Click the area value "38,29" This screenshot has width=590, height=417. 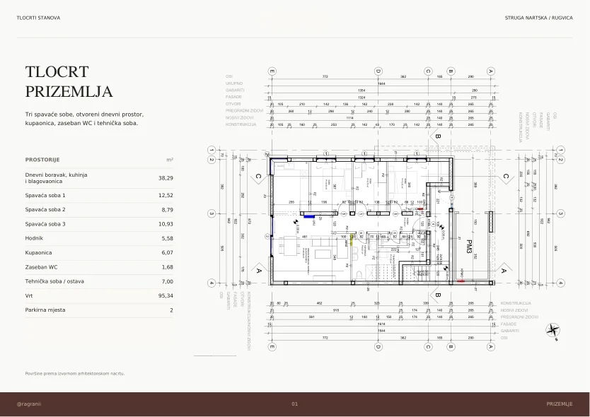click(166, 178)
